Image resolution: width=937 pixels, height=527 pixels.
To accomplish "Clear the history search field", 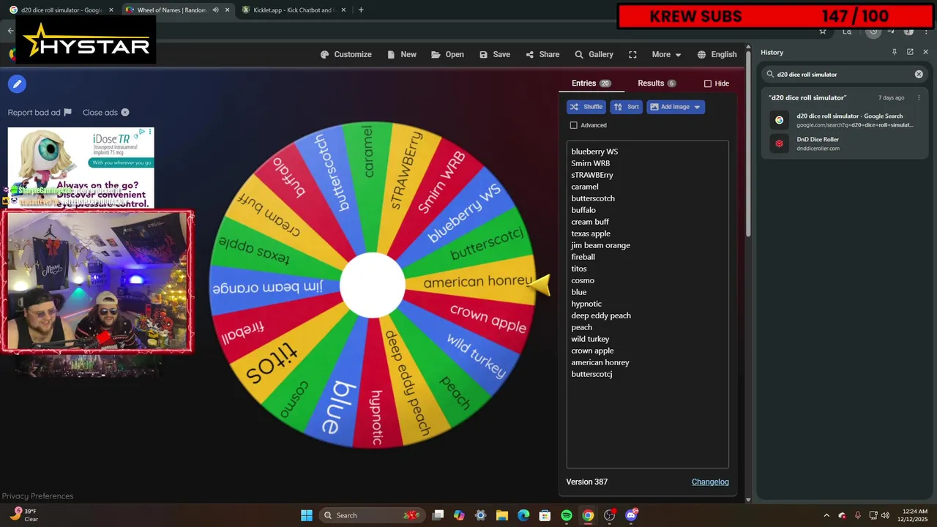I will (x=919, y=74).
